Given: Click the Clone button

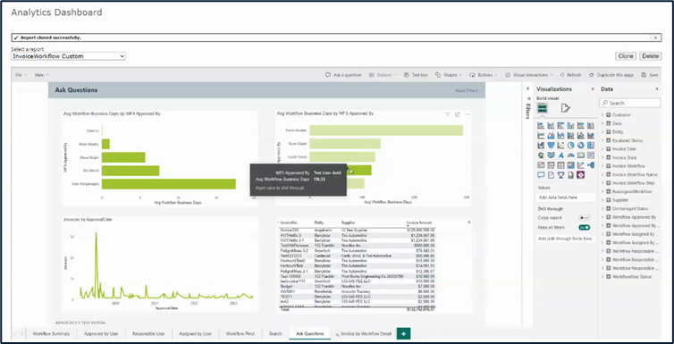Looking at the screenshot, I should (626, 56).
